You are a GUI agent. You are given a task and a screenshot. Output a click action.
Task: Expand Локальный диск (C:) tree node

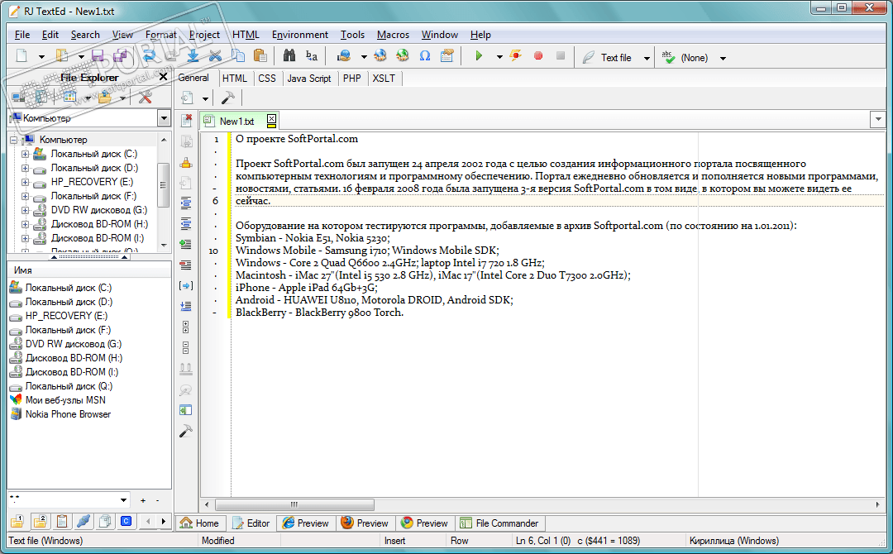pos(25,154)
